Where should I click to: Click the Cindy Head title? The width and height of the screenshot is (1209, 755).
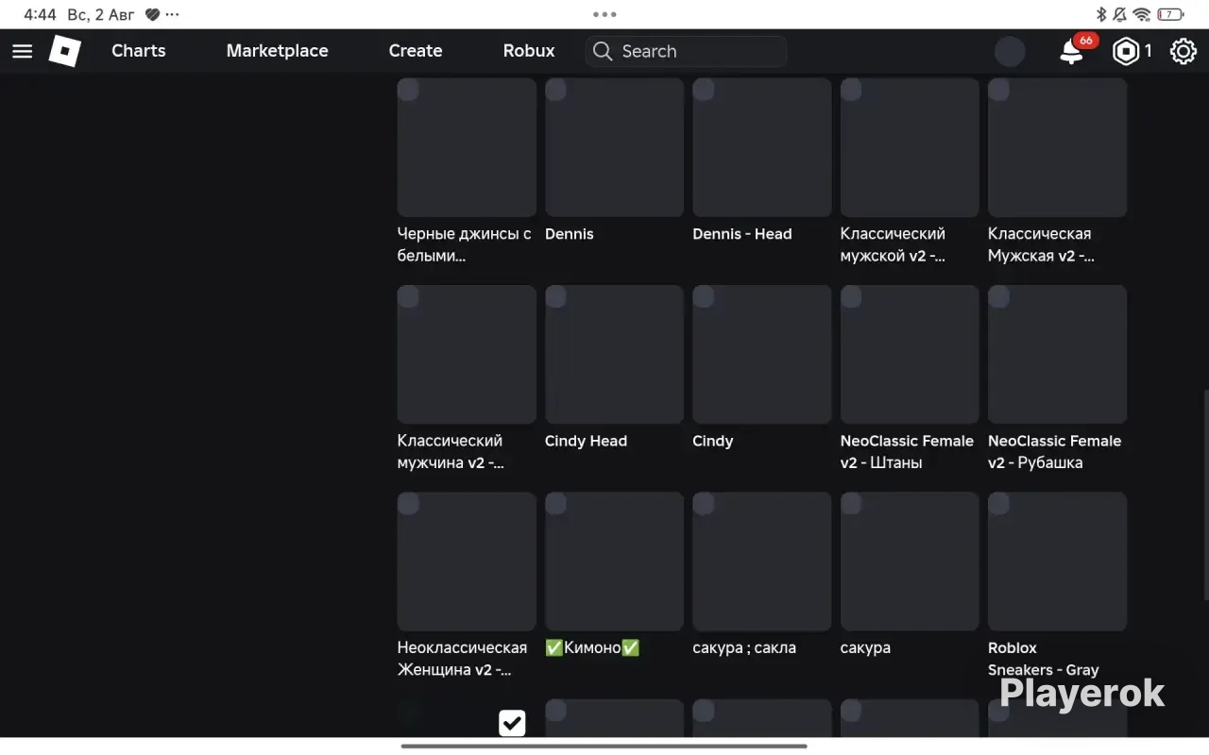586,441
